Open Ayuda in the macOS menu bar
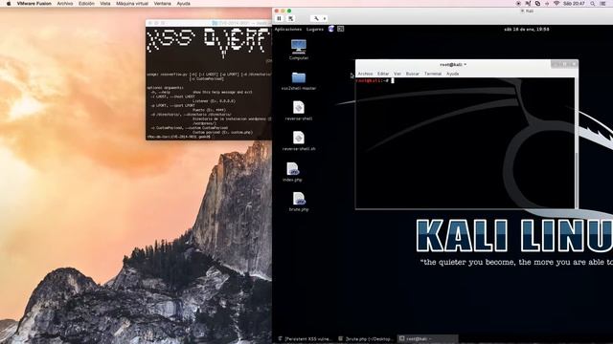 (183, 4)
